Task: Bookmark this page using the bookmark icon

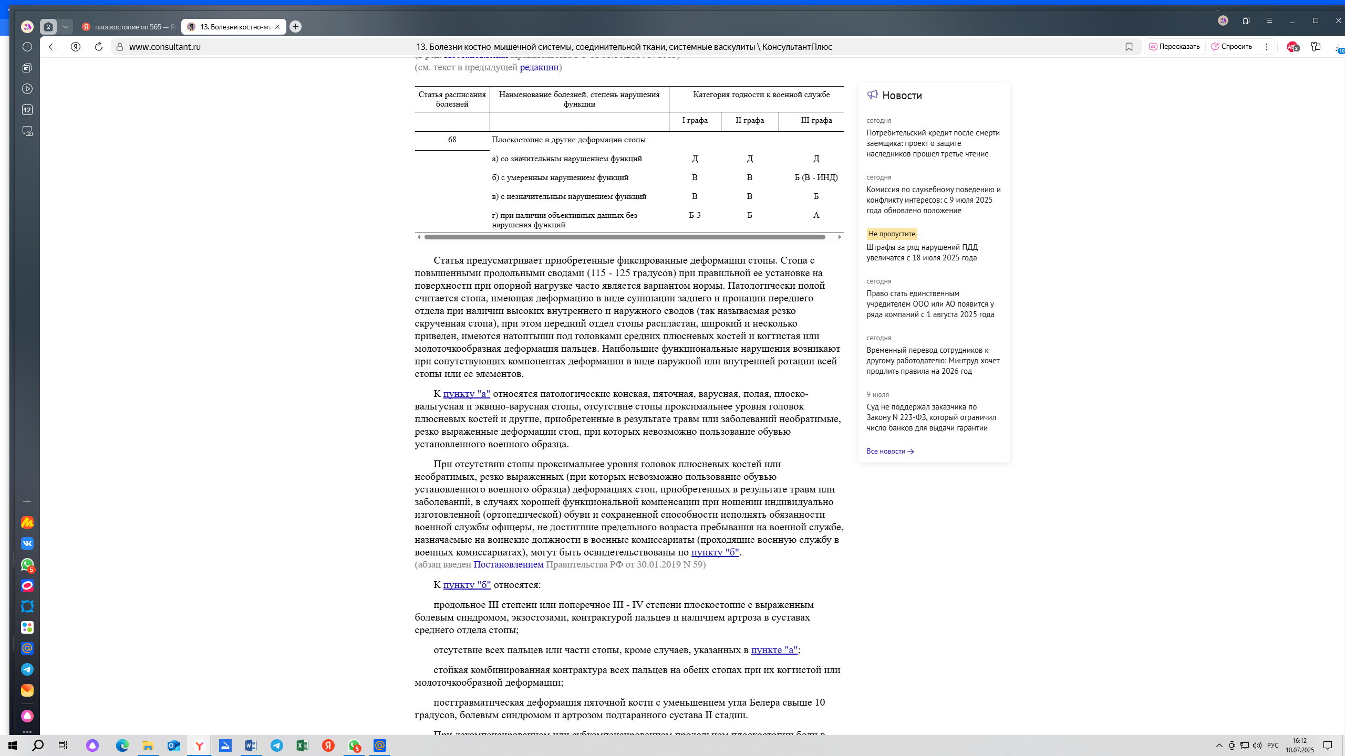Action: 1129,47
